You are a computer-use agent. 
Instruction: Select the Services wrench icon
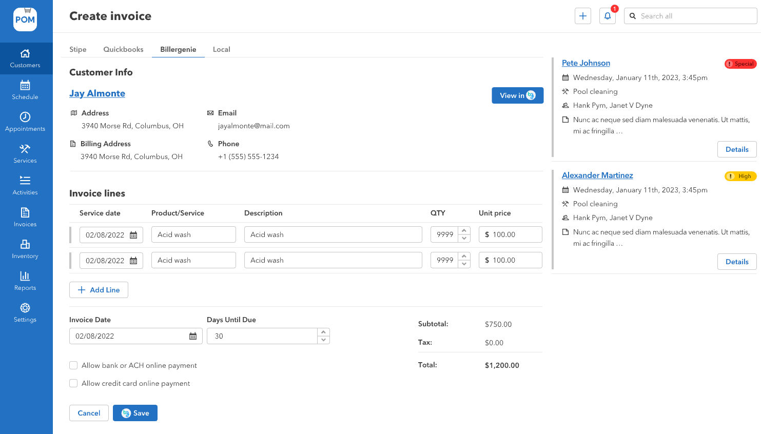tap(25, 153)
